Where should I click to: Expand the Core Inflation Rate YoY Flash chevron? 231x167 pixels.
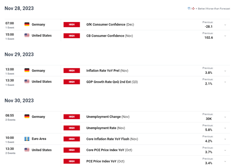tap(225, 139)
